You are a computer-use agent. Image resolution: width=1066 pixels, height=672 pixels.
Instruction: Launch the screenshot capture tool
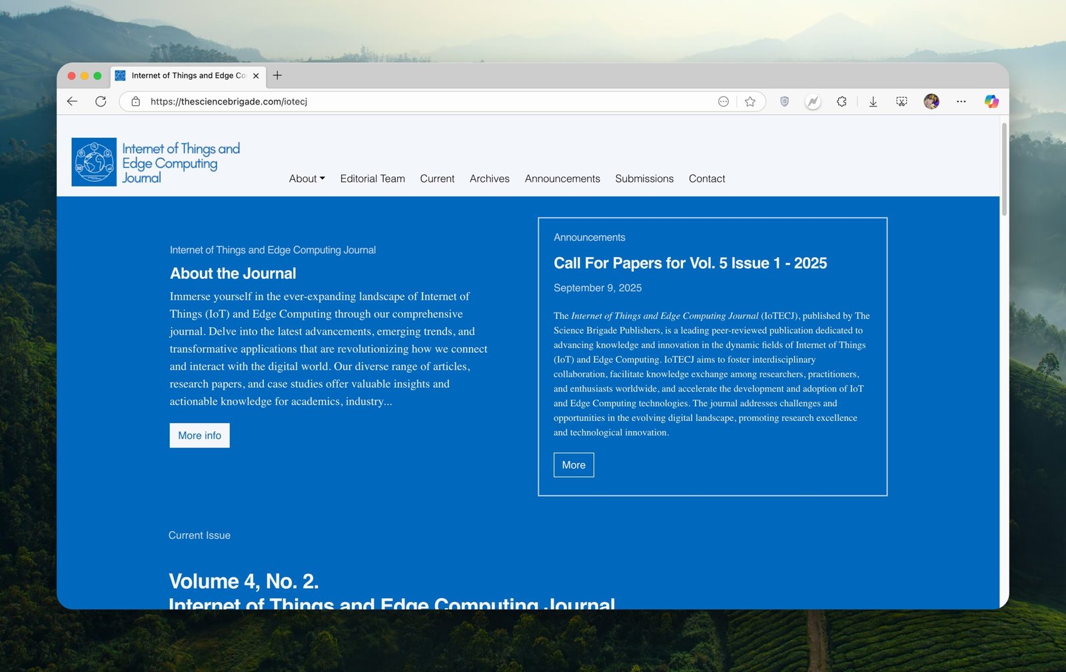point(901,101)
